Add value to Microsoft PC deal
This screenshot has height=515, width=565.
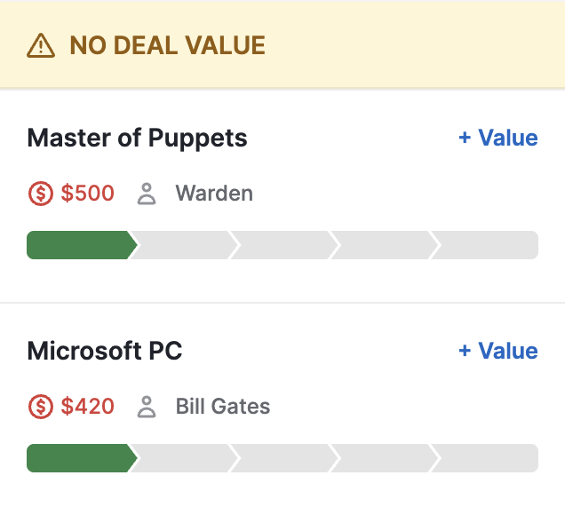tap(498, 351)
